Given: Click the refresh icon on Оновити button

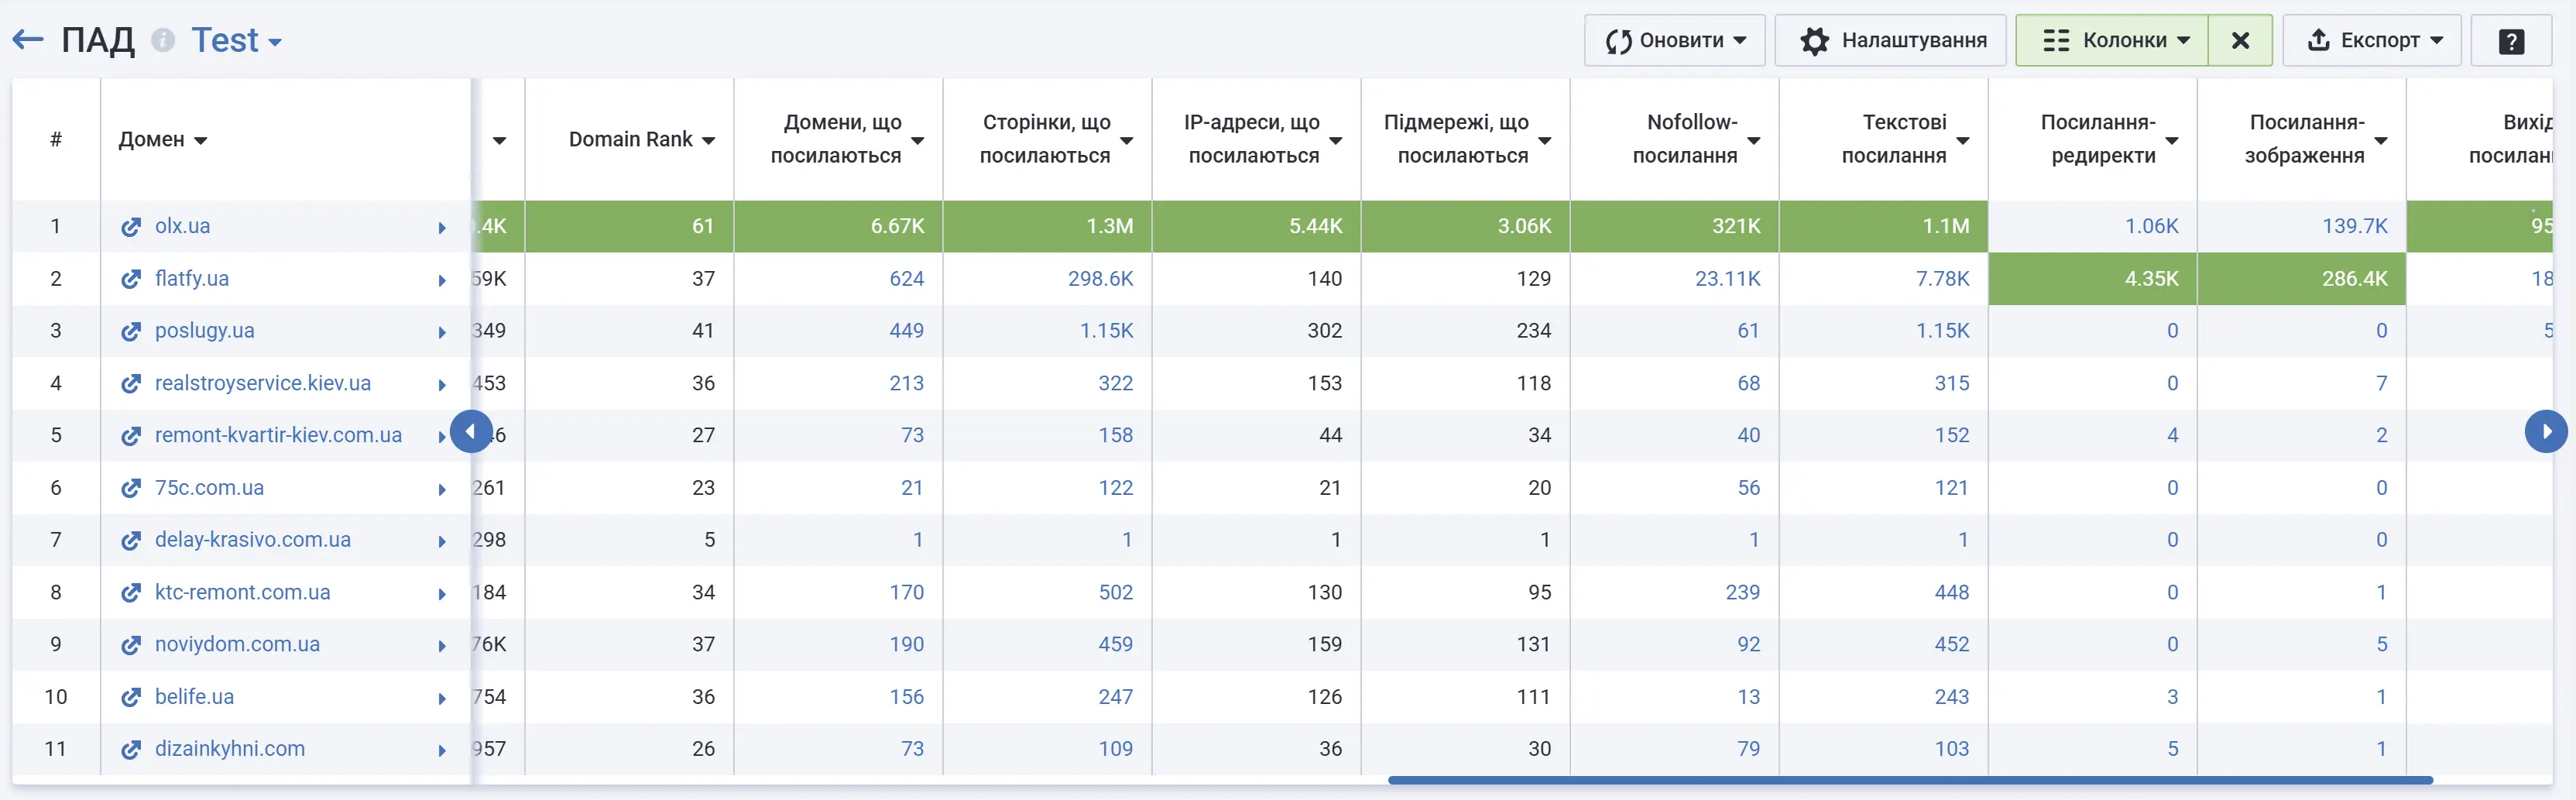Looking at the screenshot, I should coord(1620,40).
